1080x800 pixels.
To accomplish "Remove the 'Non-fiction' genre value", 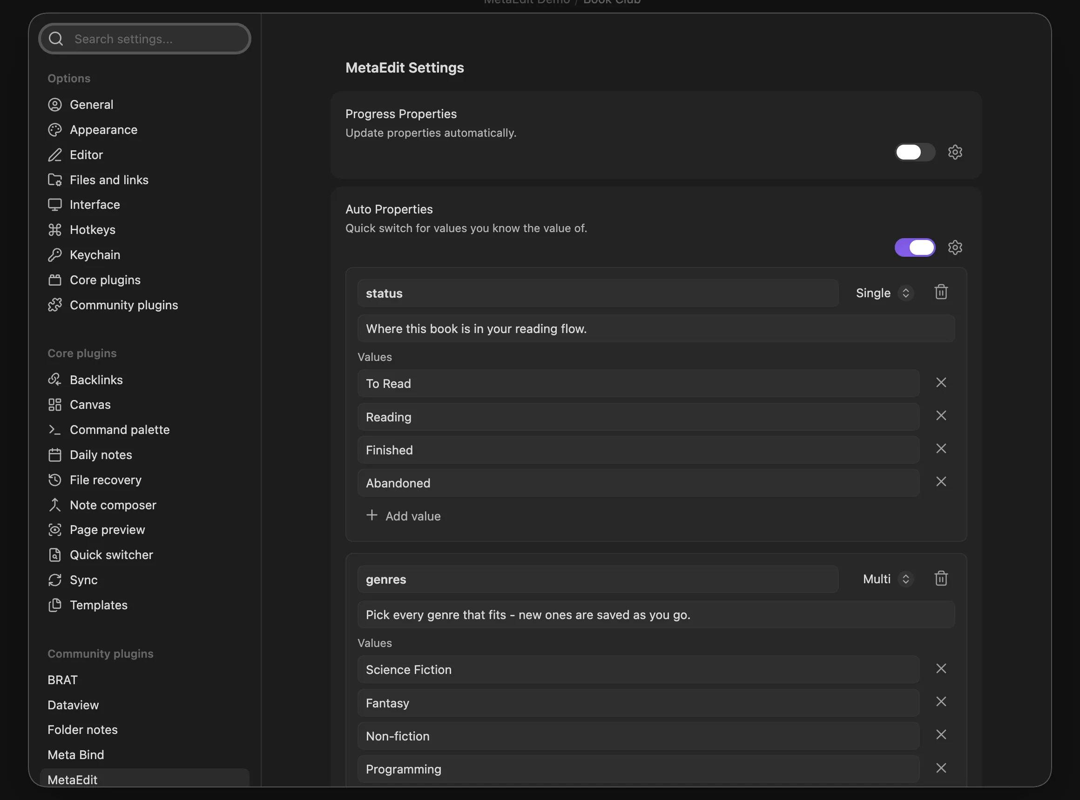I will (x=941, y=734).
